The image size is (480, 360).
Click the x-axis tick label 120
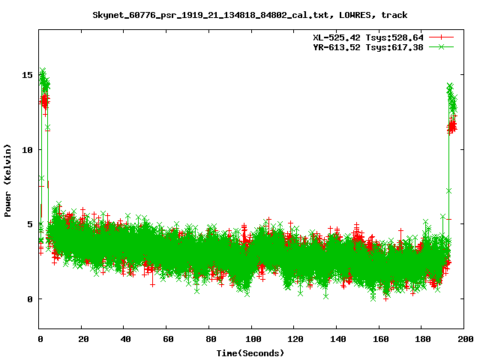coord(295,339)
